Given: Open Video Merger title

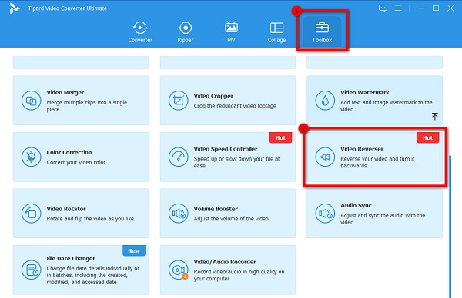Looking at the screenshot, I should point(65,93).
